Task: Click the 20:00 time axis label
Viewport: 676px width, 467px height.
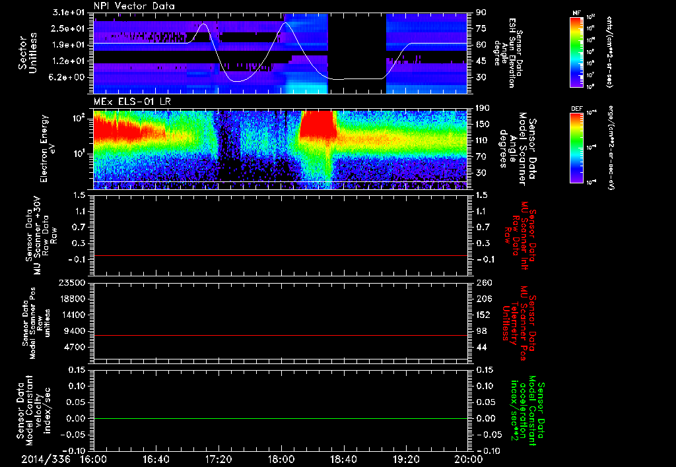Action: (x=469, y=459)
